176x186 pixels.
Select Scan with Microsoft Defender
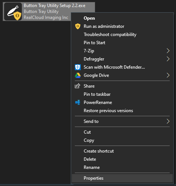pos(122,67)
